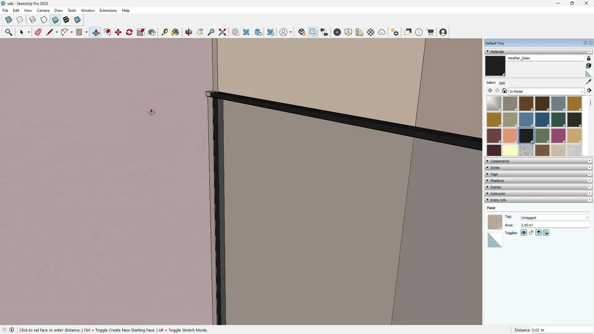Viewport: 594px width, 334px height.
Task: Select the Zoom Extents search tool
Action: (x=8, y=32)
